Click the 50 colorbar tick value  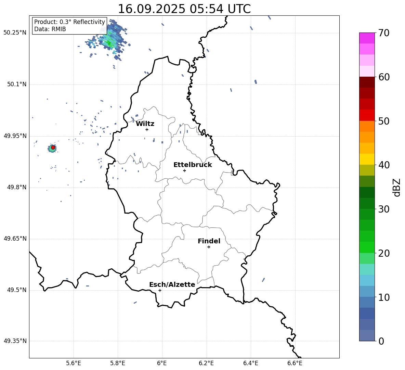point(384,121)
